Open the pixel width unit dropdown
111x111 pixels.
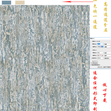[108, 44]
